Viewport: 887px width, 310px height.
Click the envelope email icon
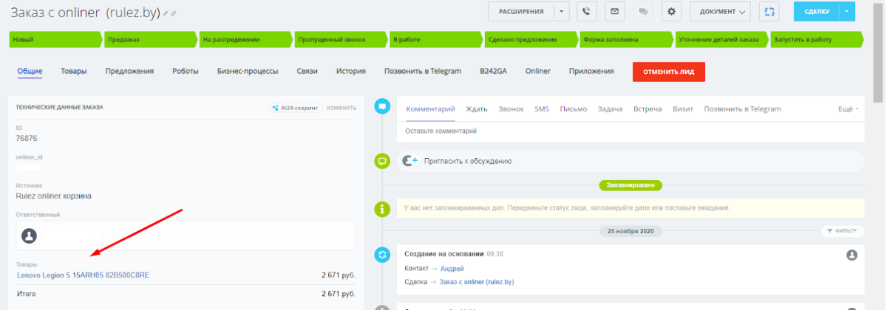[x=614, y=12]
